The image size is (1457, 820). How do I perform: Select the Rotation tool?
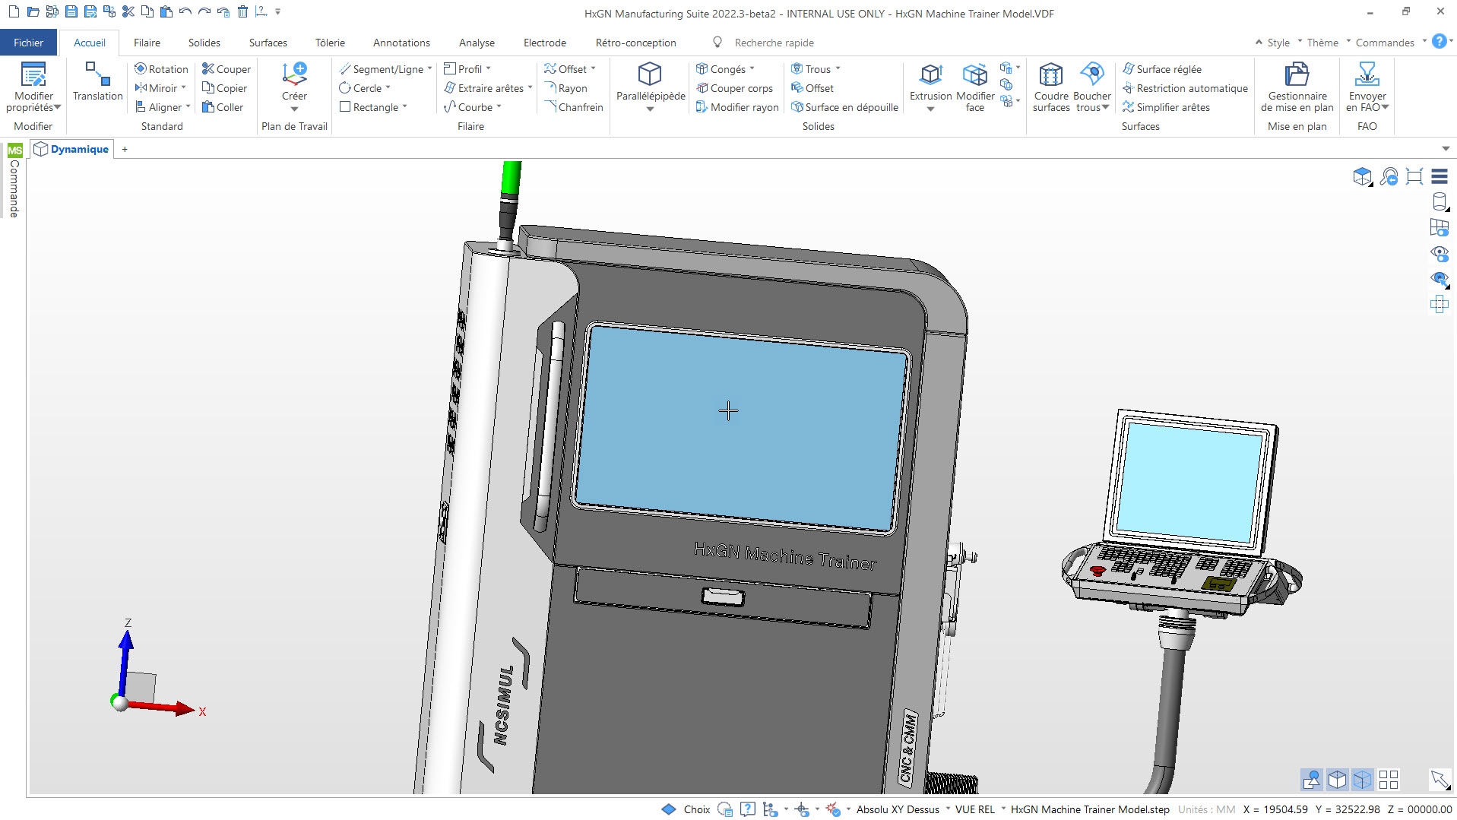161,69
